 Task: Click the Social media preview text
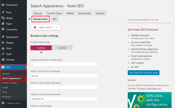(142, 56)
